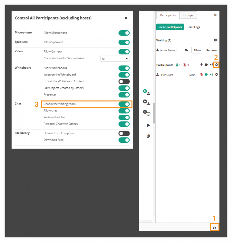The height and width of the screenshot is (242, 232).
Task: Collapse the panel with the double-arrow button
Action: pyautogui.click(x=215, y=227)
